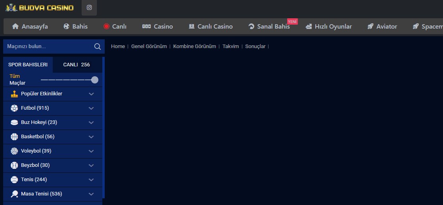
Task: Click the search magnifier icon
Action: pyautogui.click(x=98, y=46)
